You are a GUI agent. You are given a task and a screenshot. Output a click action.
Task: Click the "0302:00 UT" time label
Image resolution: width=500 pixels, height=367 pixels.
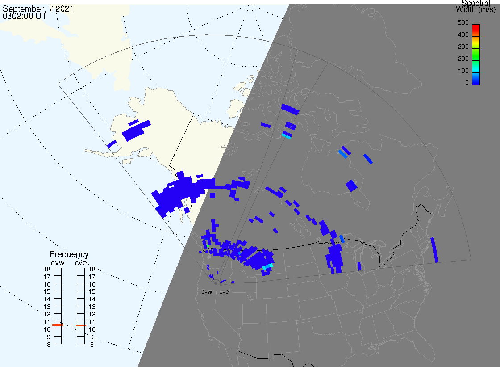[x=25, y=16]
